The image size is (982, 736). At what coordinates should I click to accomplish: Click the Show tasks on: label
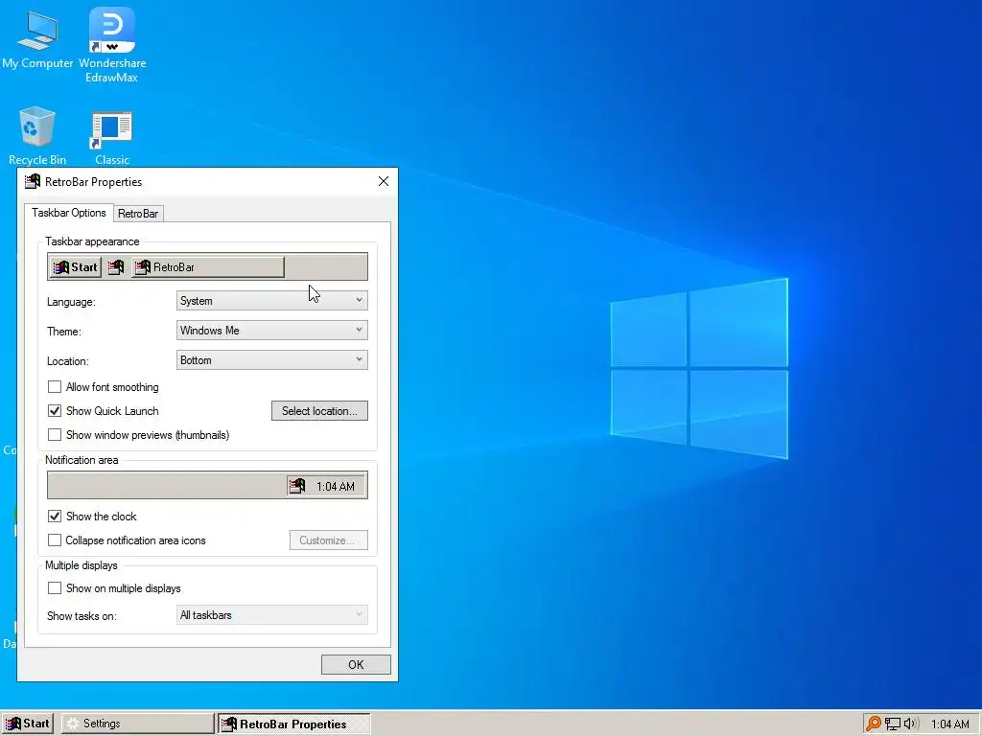(82, 616)
